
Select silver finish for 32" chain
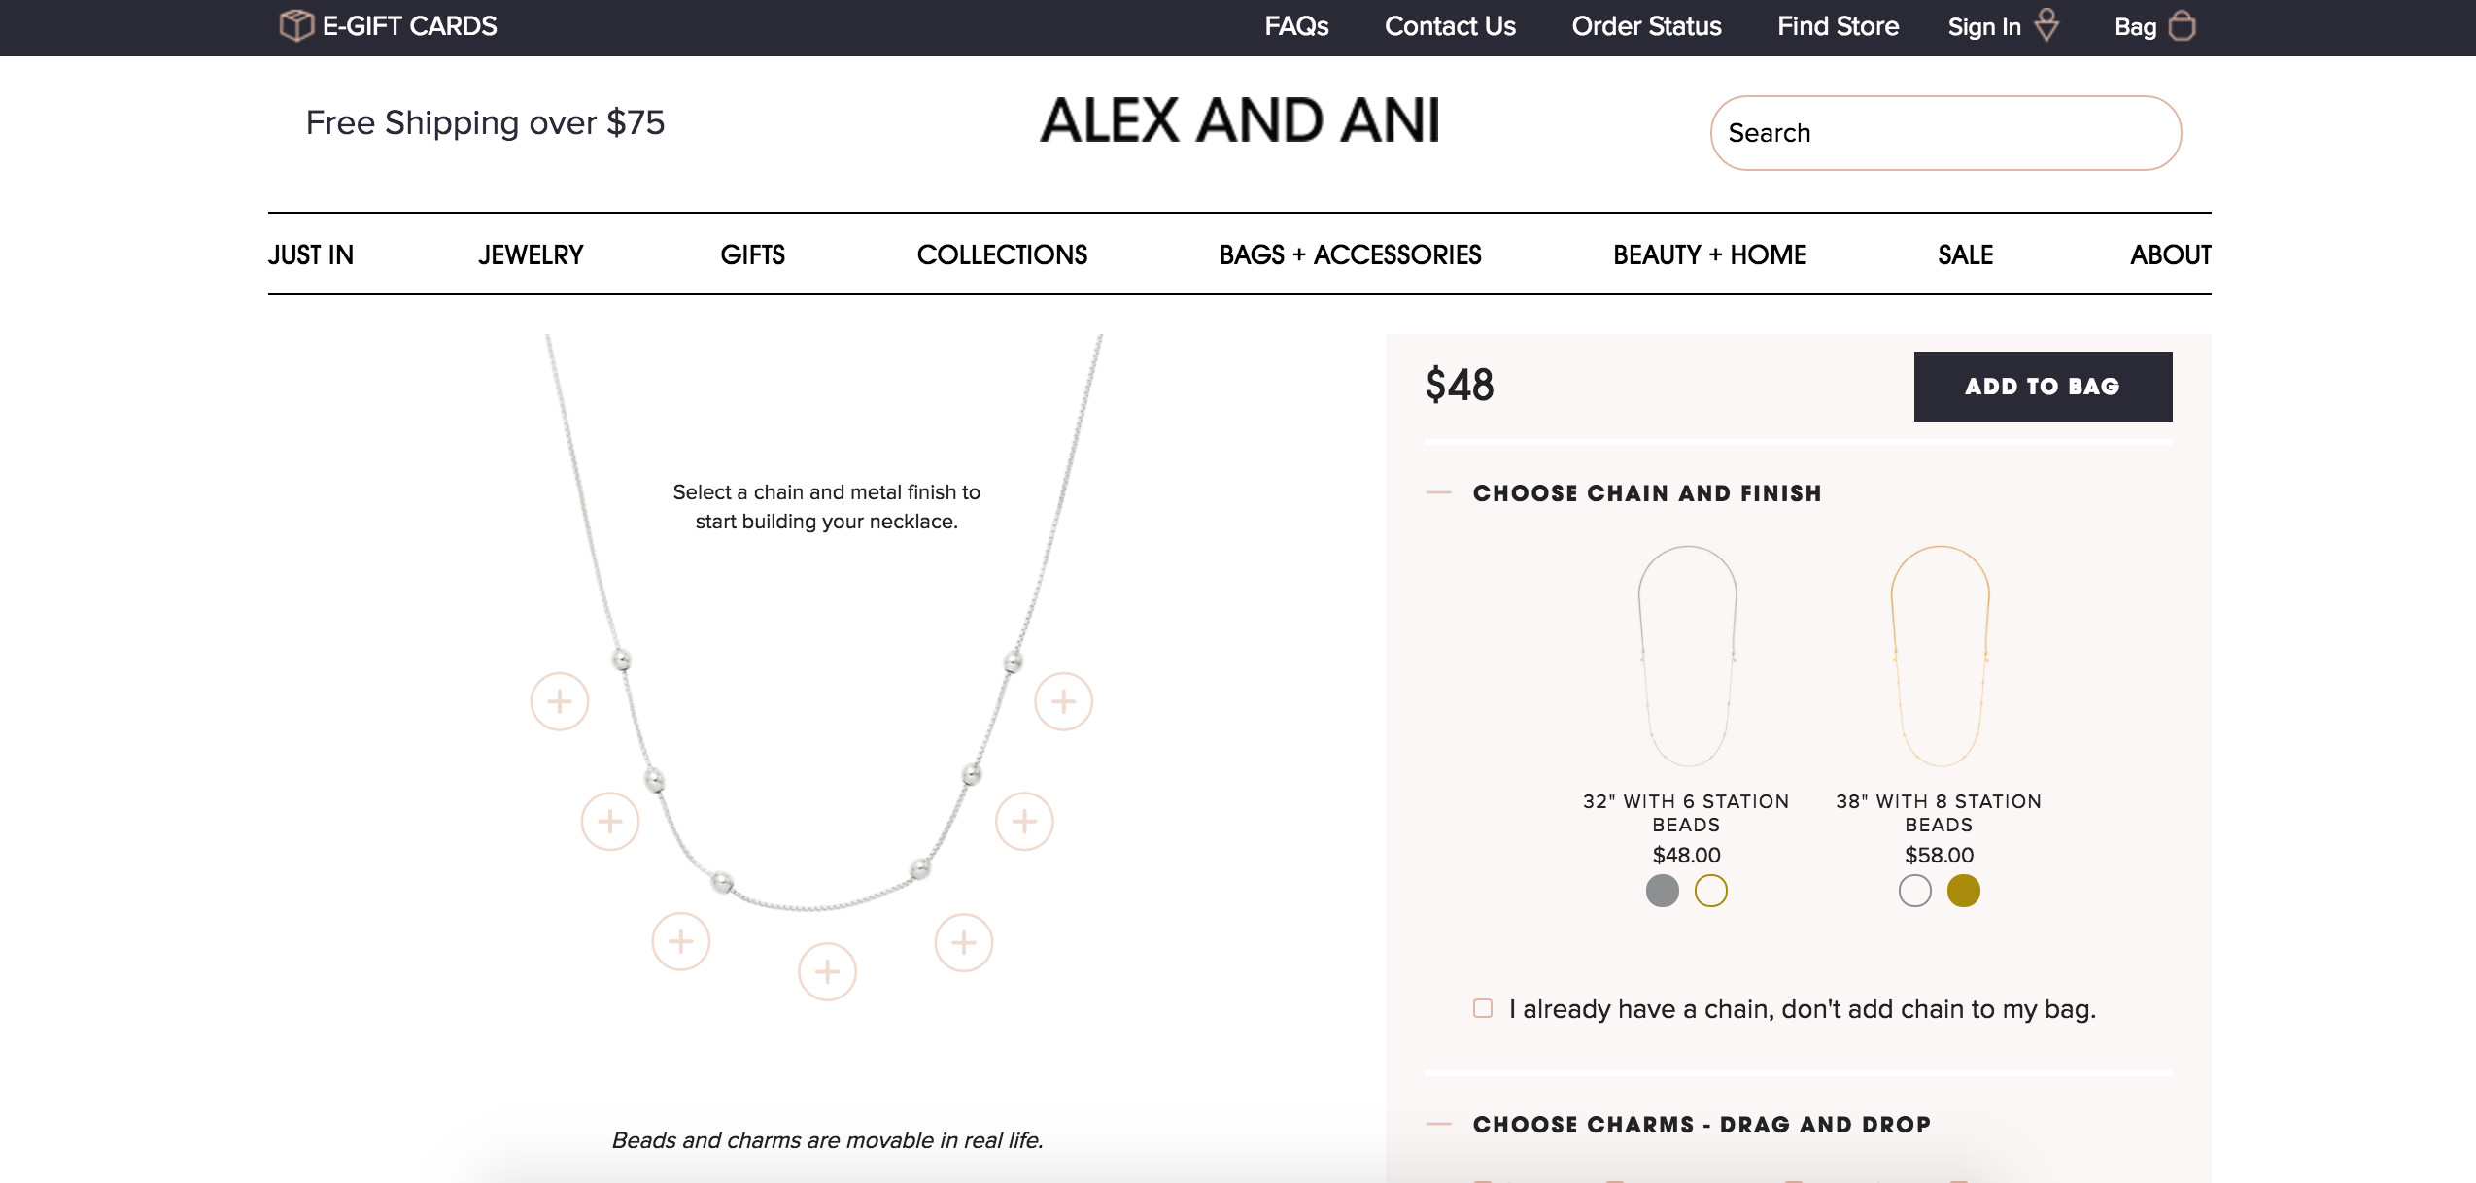click(1663, 891)
